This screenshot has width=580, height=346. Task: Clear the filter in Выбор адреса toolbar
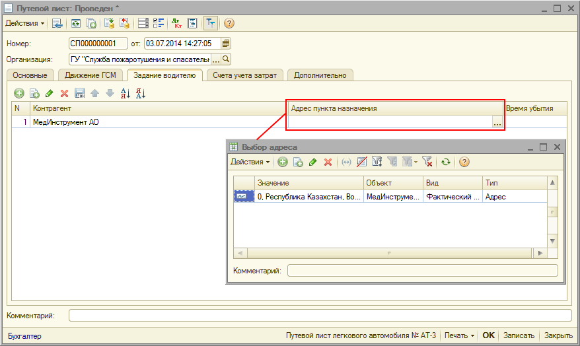(427, 162)
